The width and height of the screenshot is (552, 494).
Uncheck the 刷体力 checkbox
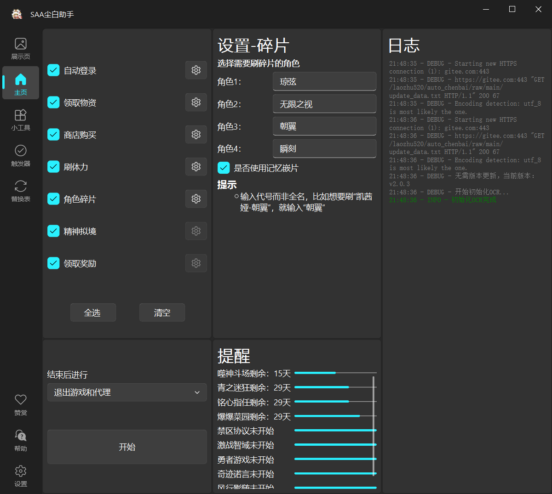pyautogui.click(x=53, y=167)
